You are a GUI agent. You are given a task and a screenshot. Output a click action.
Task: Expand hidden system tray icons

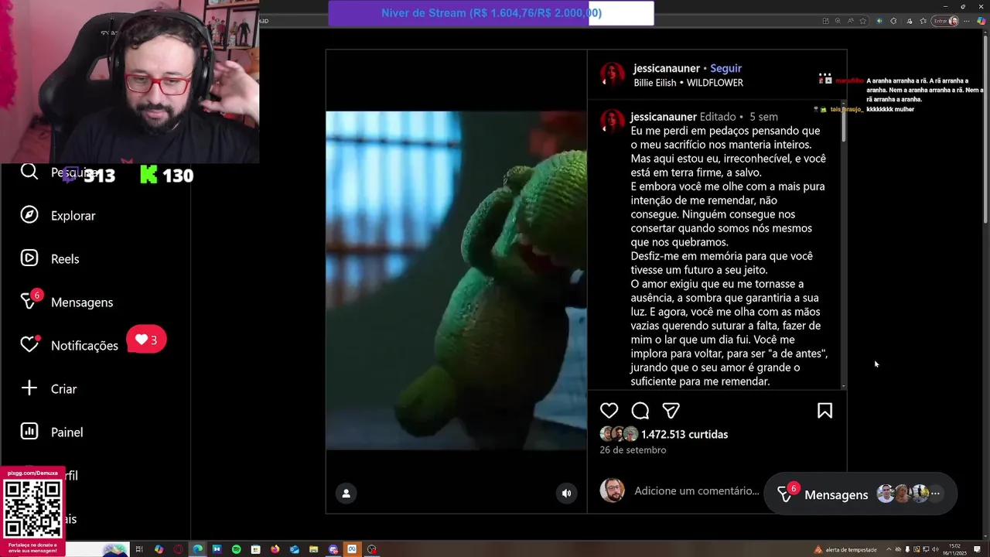point(889,549)
